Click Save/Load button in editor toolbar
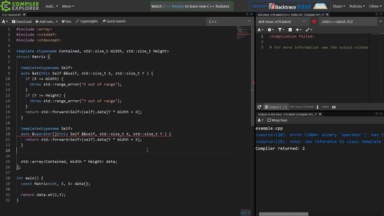Viewport: 384px width, 216px height. click(x=22, y=22)
